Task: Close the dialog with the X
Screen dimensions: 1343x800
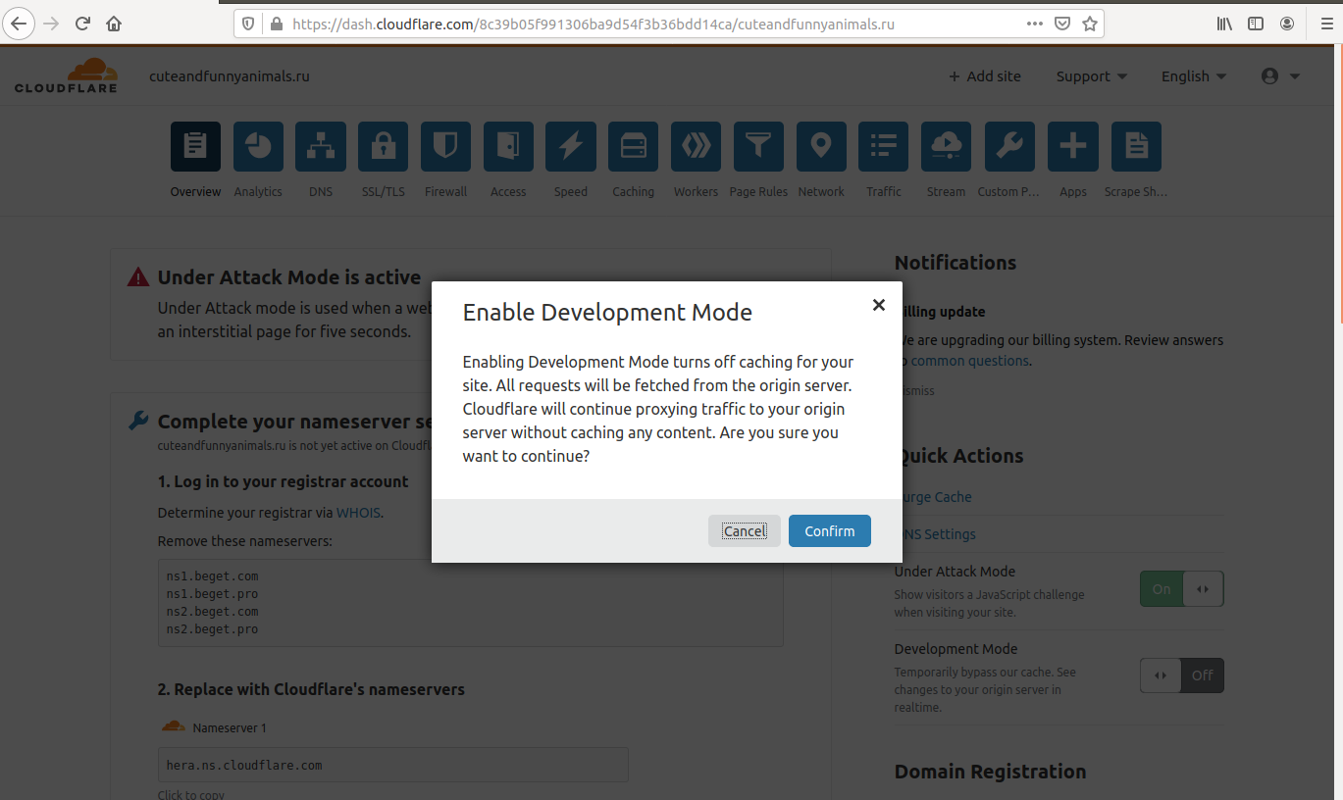Action: pos(879,305)
